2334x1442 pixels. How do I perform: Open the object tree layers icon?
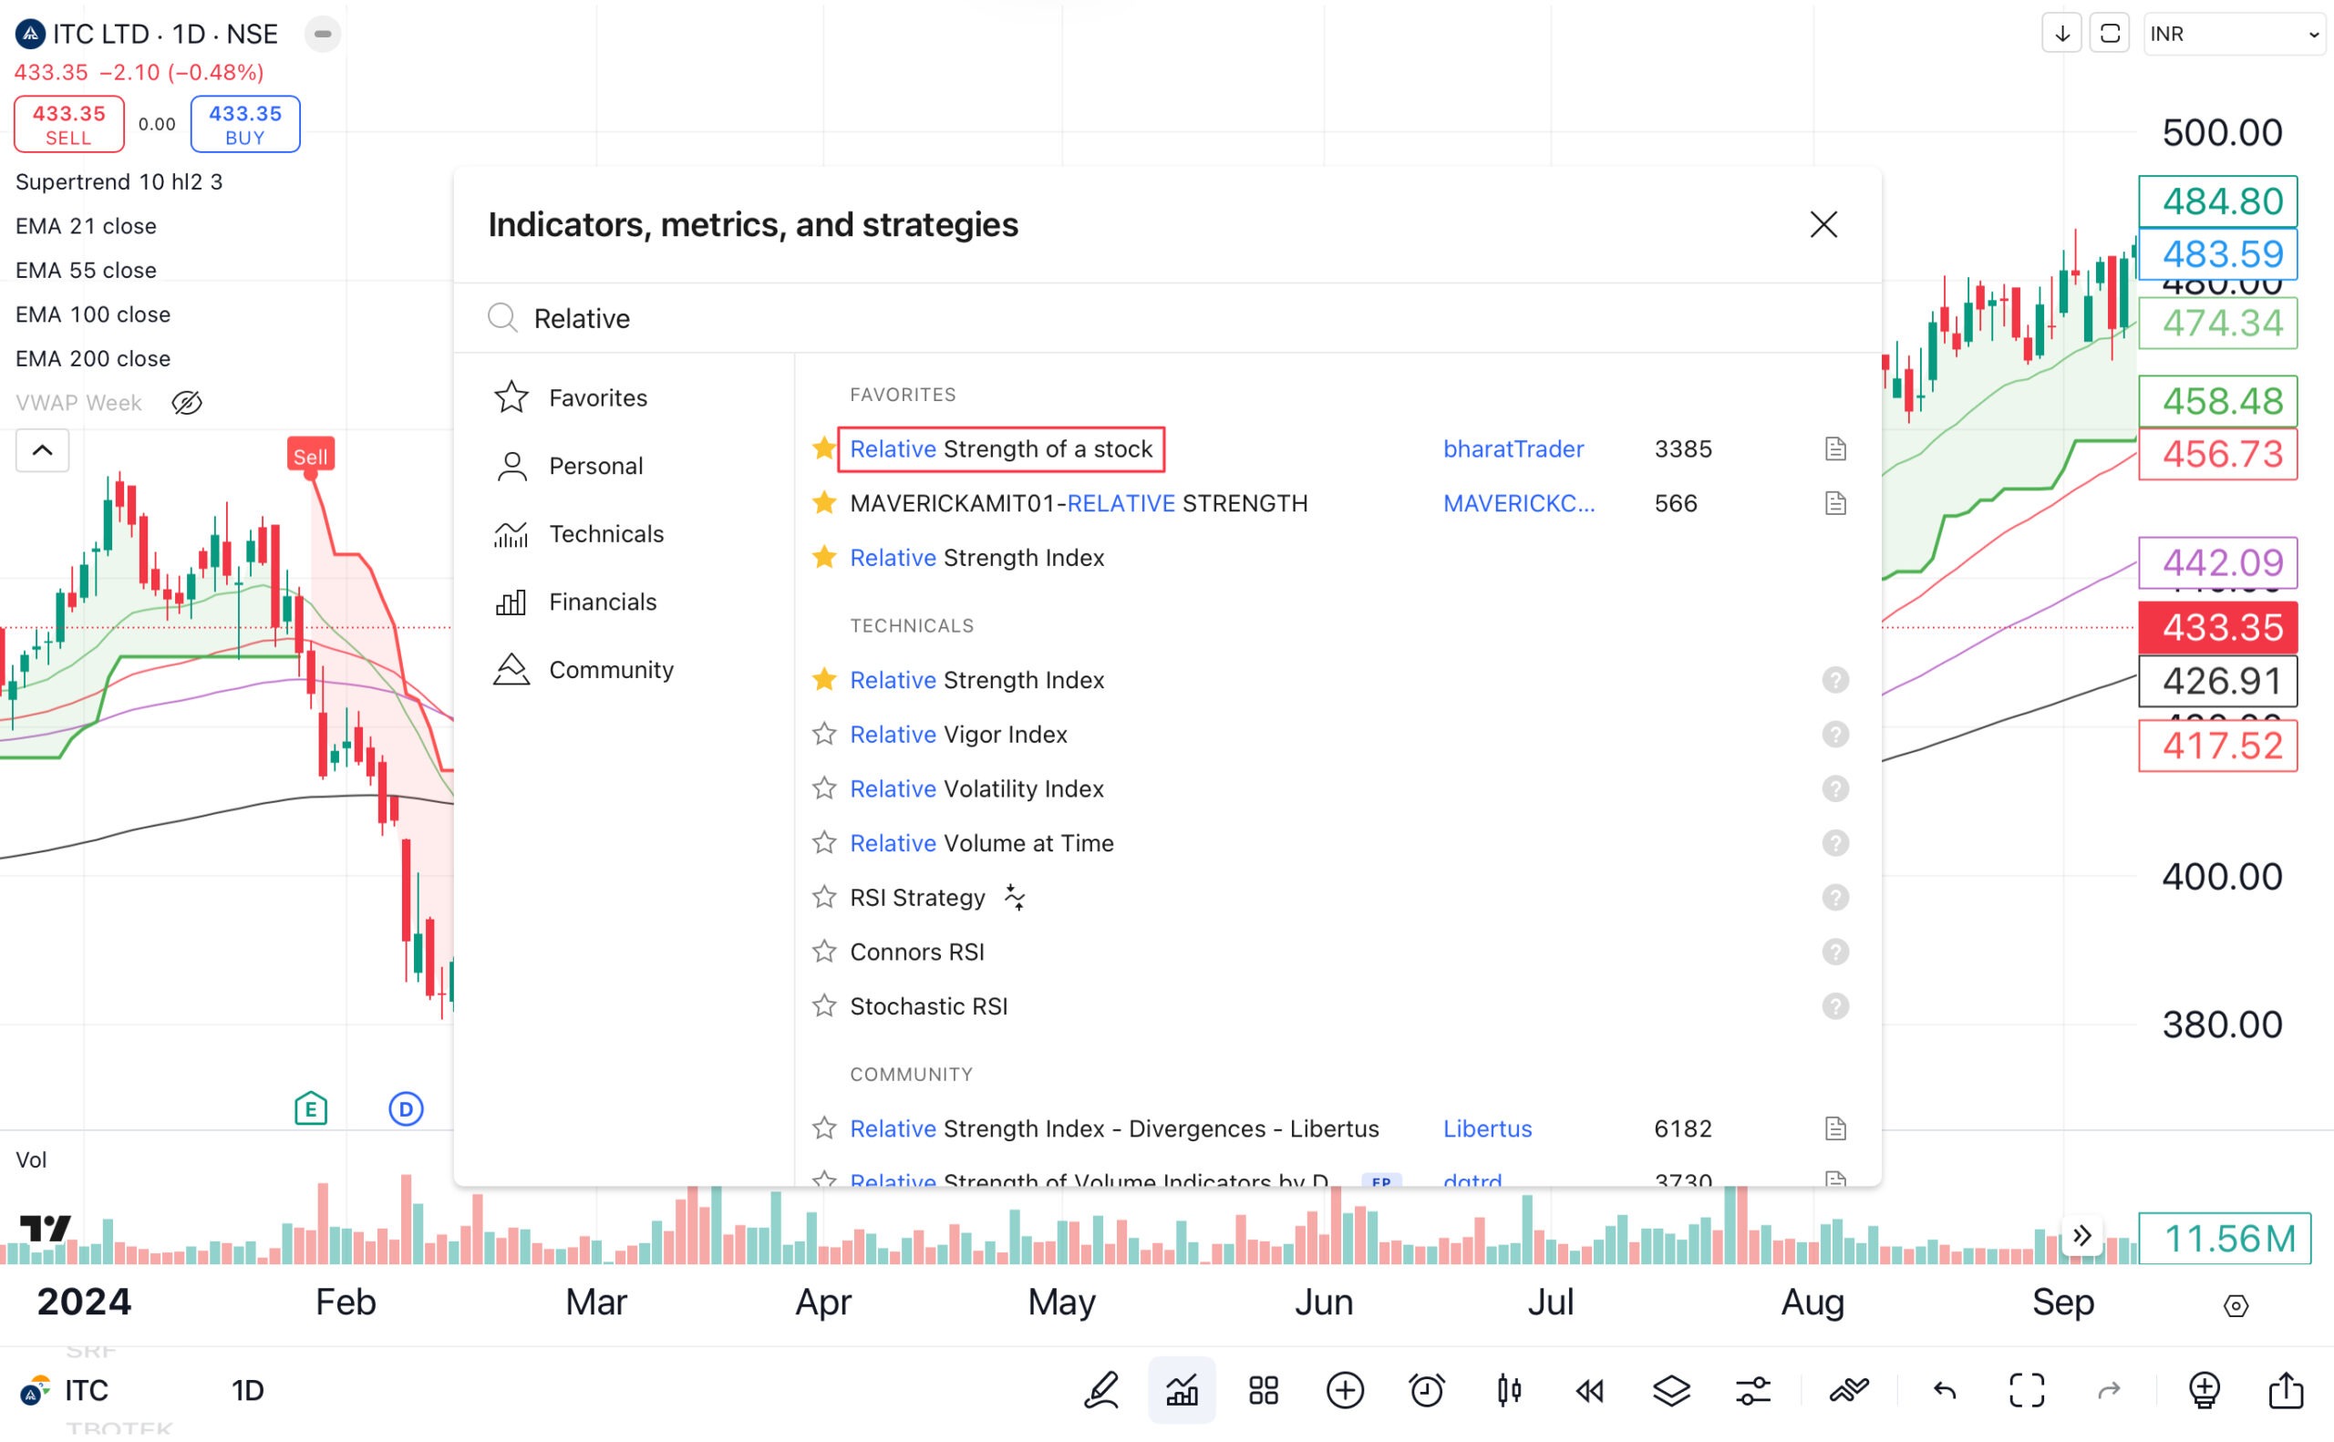coord(1671,1391)
